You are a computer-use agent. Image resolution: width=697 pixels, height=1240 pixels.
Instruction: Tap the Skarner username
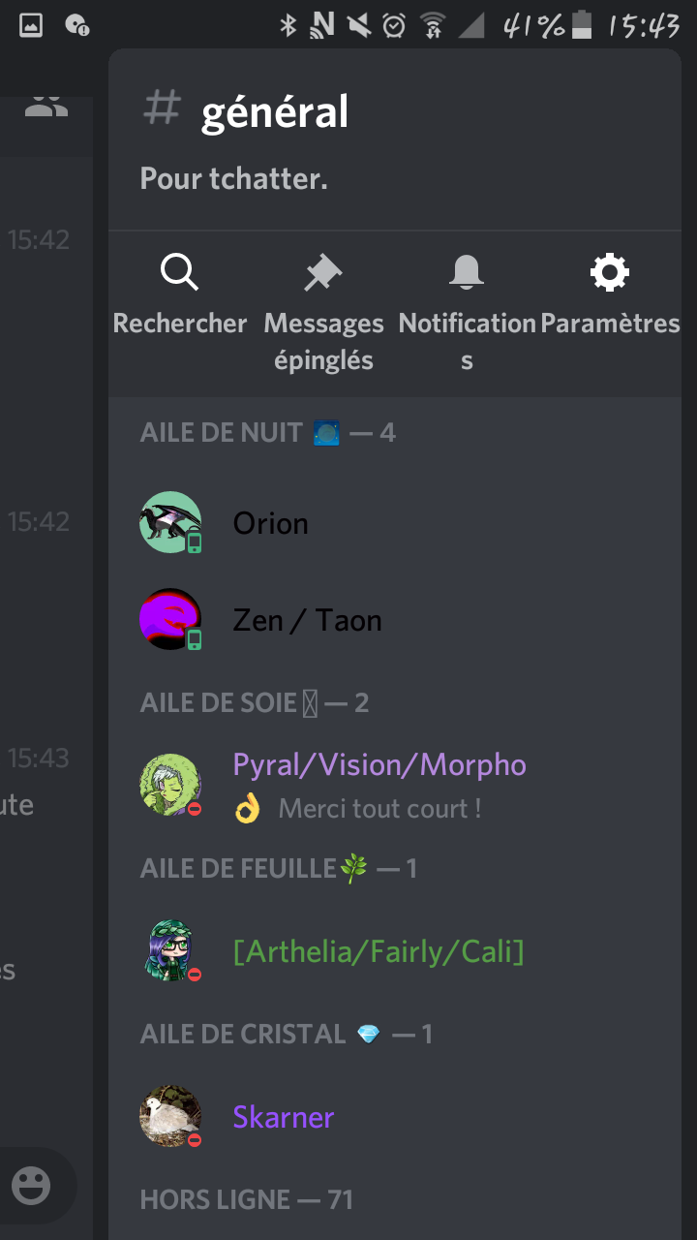[x=284, y=1117]
